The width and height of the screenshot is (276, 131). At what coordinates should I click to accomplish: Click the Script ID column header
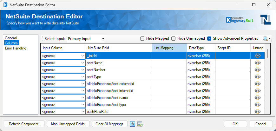233,48
